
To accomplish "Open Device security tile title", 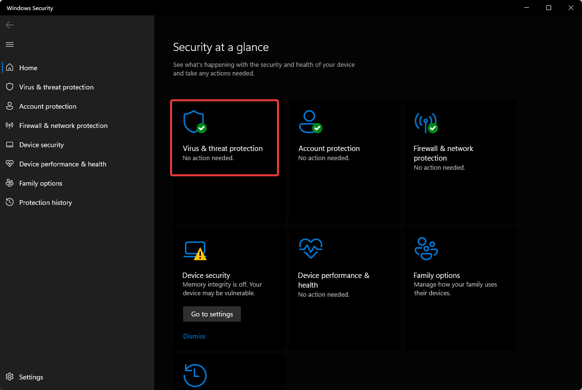I will tap(206, 276).
